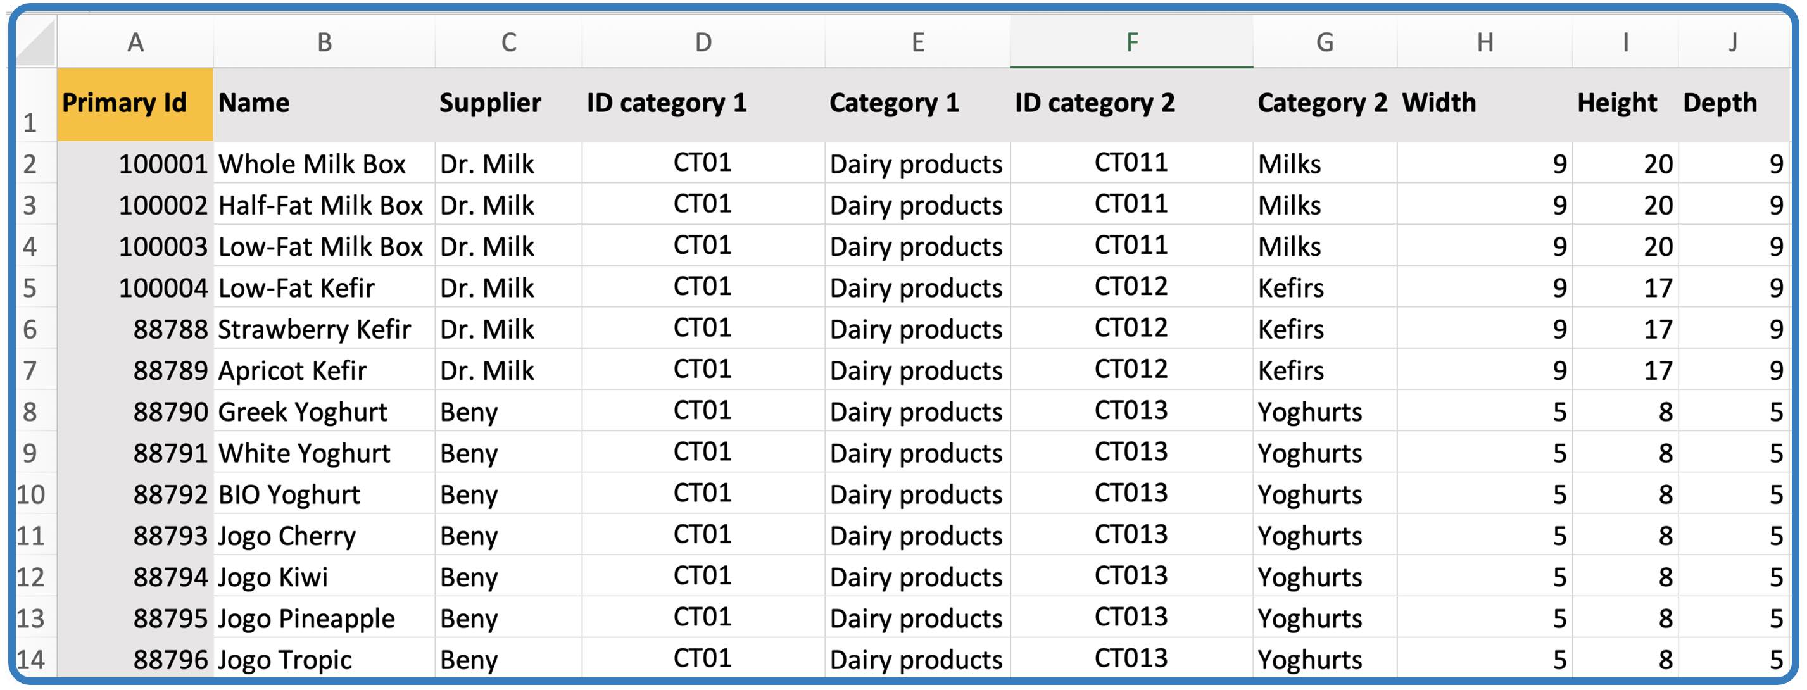Click cell with ID 100001

pos(135,163)
